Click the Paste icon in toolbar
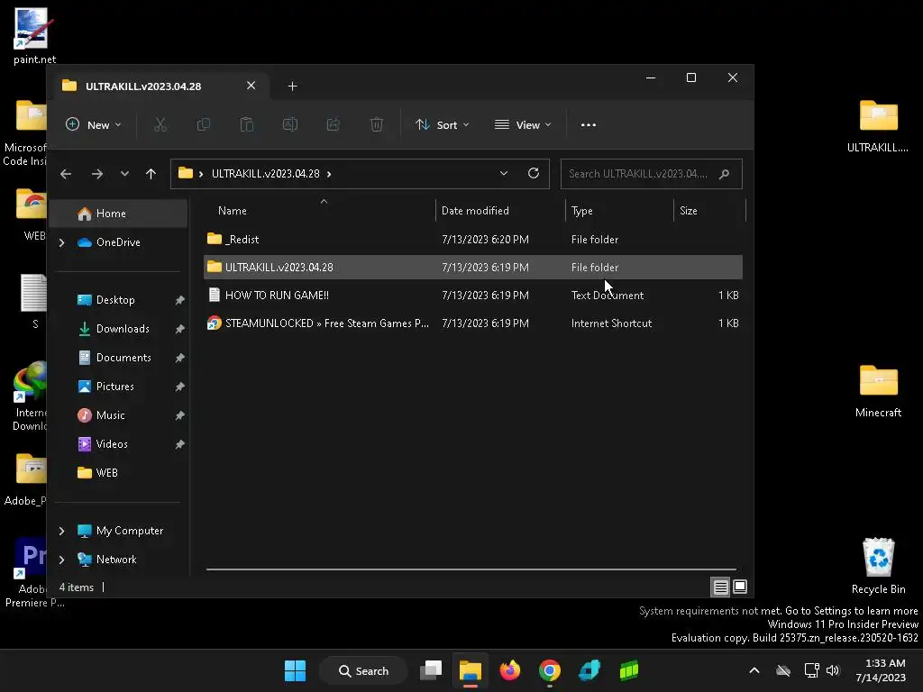The image size is (923, 692). (x=247, y=124)
